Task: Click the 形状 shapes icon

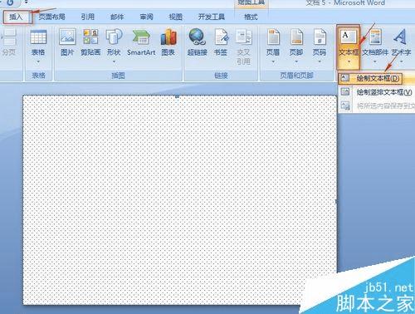Action: [x=114, y=37]
